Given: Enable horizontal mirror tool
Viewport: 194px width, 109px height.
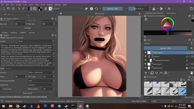Looking at the screenshot, I should point(154,9).
